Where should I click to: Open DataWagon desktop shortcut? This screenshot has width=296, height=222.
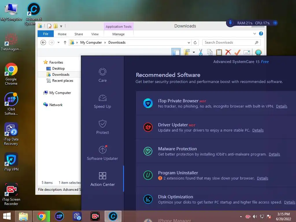(11, 42)
